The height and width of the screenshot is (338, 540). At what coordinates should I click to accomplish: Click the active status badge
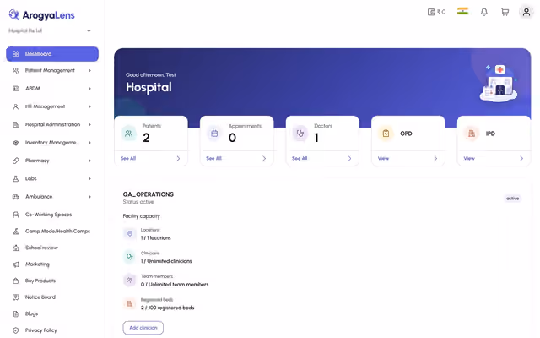pos(512,199)
